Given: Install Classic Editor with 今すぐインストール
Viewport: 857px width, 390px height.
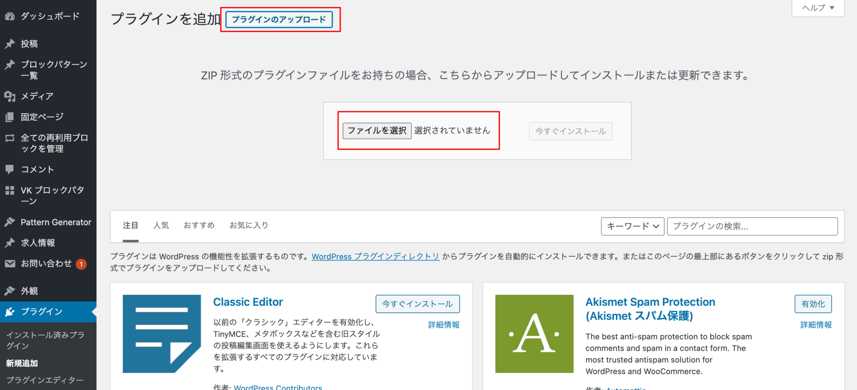Looking at the screenshot, I should click(x=418, y=304).
